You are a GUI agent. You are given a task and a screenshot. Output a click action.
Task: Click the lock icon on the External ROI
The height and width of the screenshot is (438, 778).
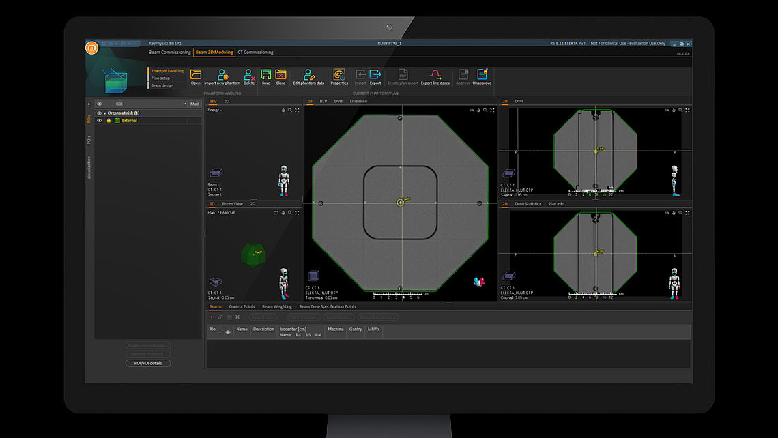tap(109, 120)
